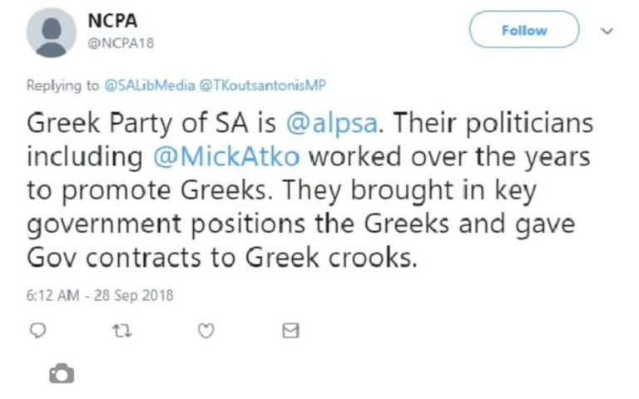The height and width of the screenshot is (399, 639).
Task: Click the reply speech bubble icon
Action: point(38,330)
